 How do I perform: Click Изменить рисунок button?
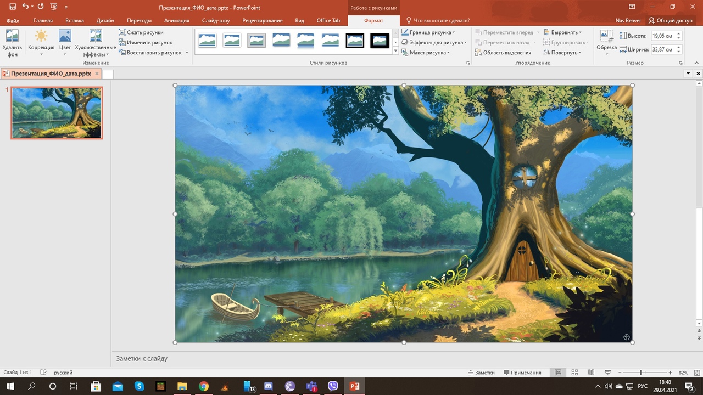pyautogui.click(x=146, y=42)
